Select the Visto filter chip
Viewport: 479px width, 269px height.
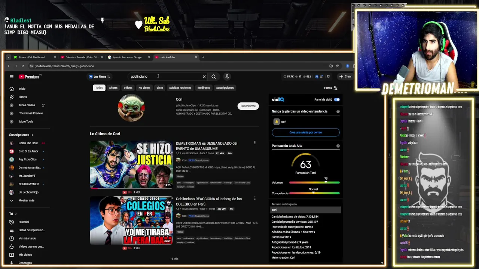click(x=160, y=88)
